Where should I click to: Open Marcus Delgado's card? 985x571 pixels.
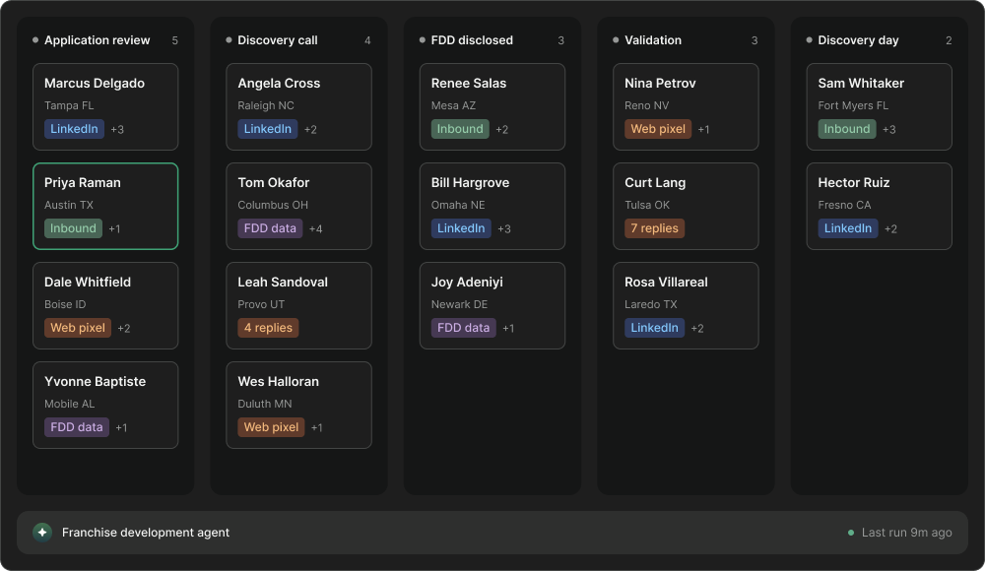[105, 106]
